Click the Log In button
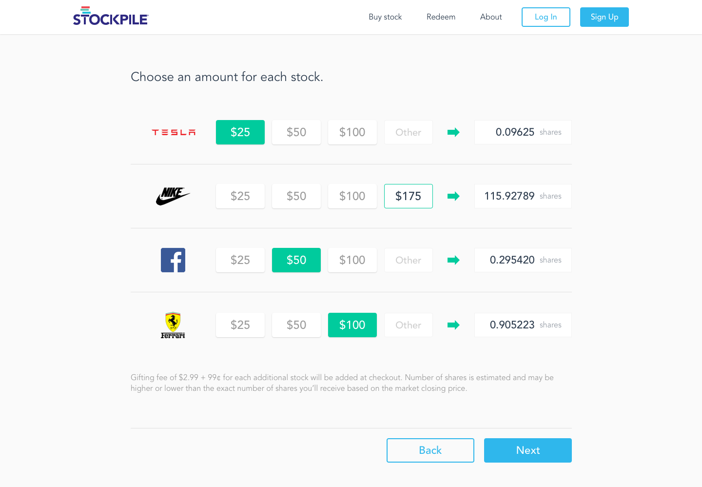 tap(546, 17)
